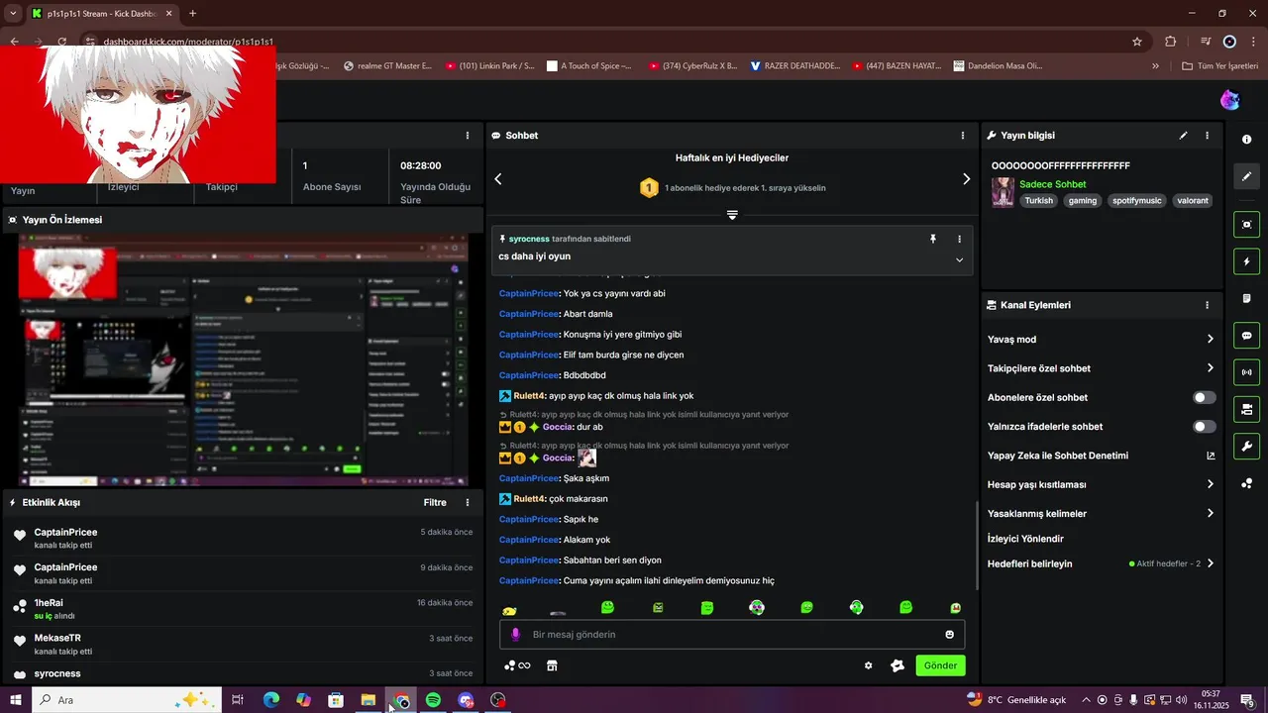This screenshot has height=713, width=1268.
Task: Open File Explorer from the taskbar
Action: tap(368, 700)
